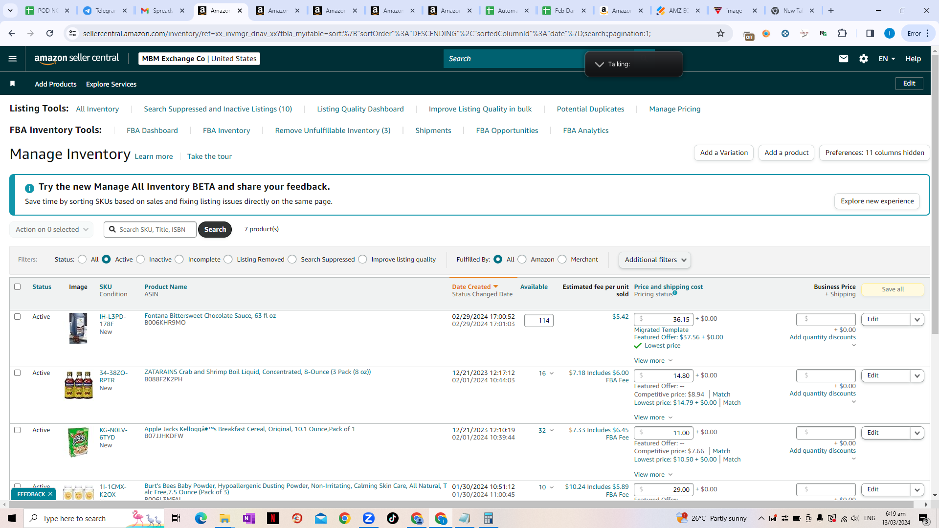Select the Search Suppressed status filter
The height and width of the screenshot is (528, 939).
[x=292, y=260]
